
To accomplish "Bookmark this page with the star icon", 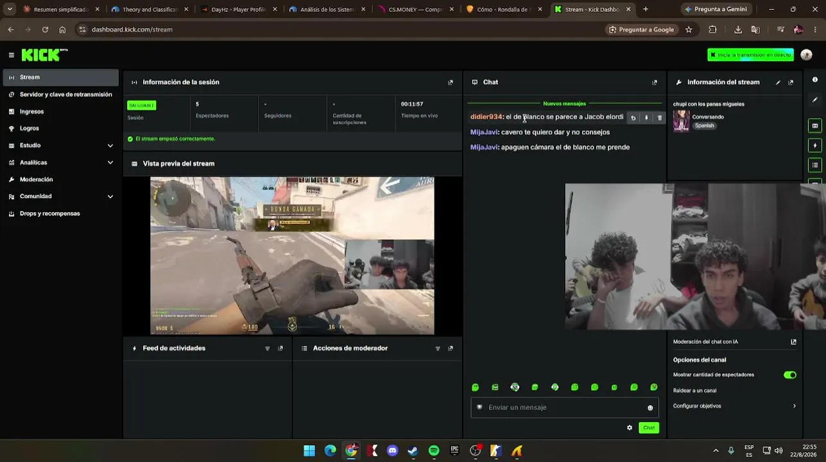I will coord(689,30).
